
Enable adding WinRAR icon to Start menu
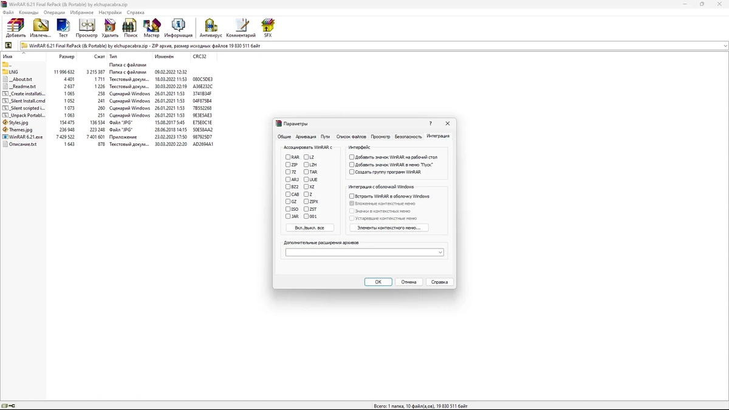pyautogui.click(x=352, y=165)
